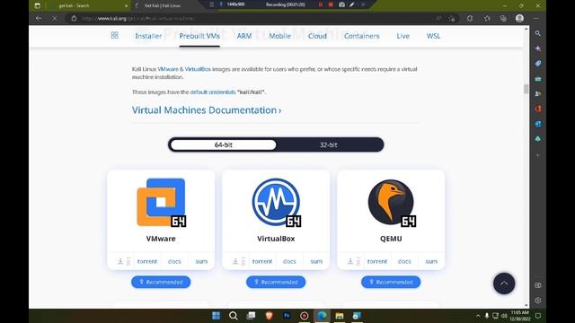Open the tab actions menu icon

(x=37, y=6)
